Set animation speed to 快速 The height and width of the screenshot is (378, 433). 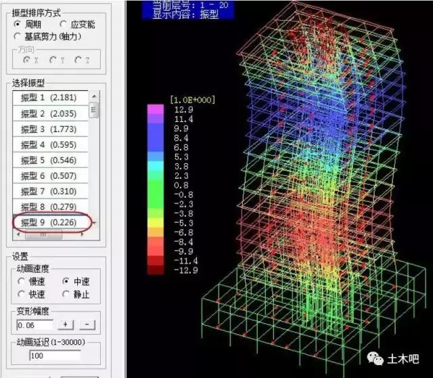(x=21, y=294)
